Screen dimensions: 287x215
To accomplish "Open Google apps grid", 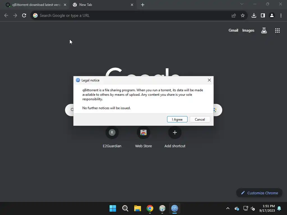I will [x=277, y=30].
